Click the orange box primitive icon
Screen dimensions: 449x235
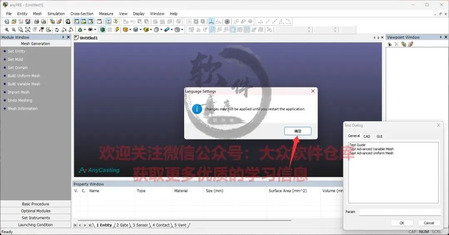pyautogui.click(x=126, y=30)
